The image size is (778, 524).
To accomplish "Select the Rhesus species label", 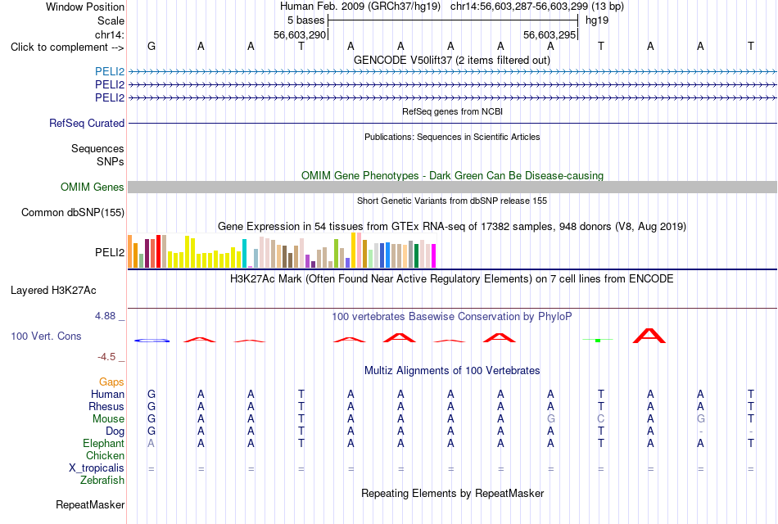I will click(106, 406).
